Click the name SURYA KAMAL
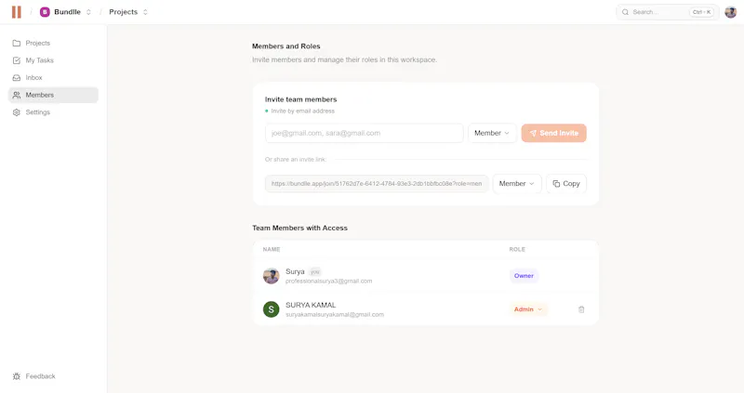The height and width of the screenshot is (393, 744). click(311, 305)
